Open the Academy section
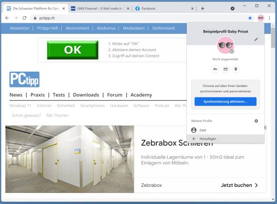Screen dimensions: 277x204 click(141, 95)
